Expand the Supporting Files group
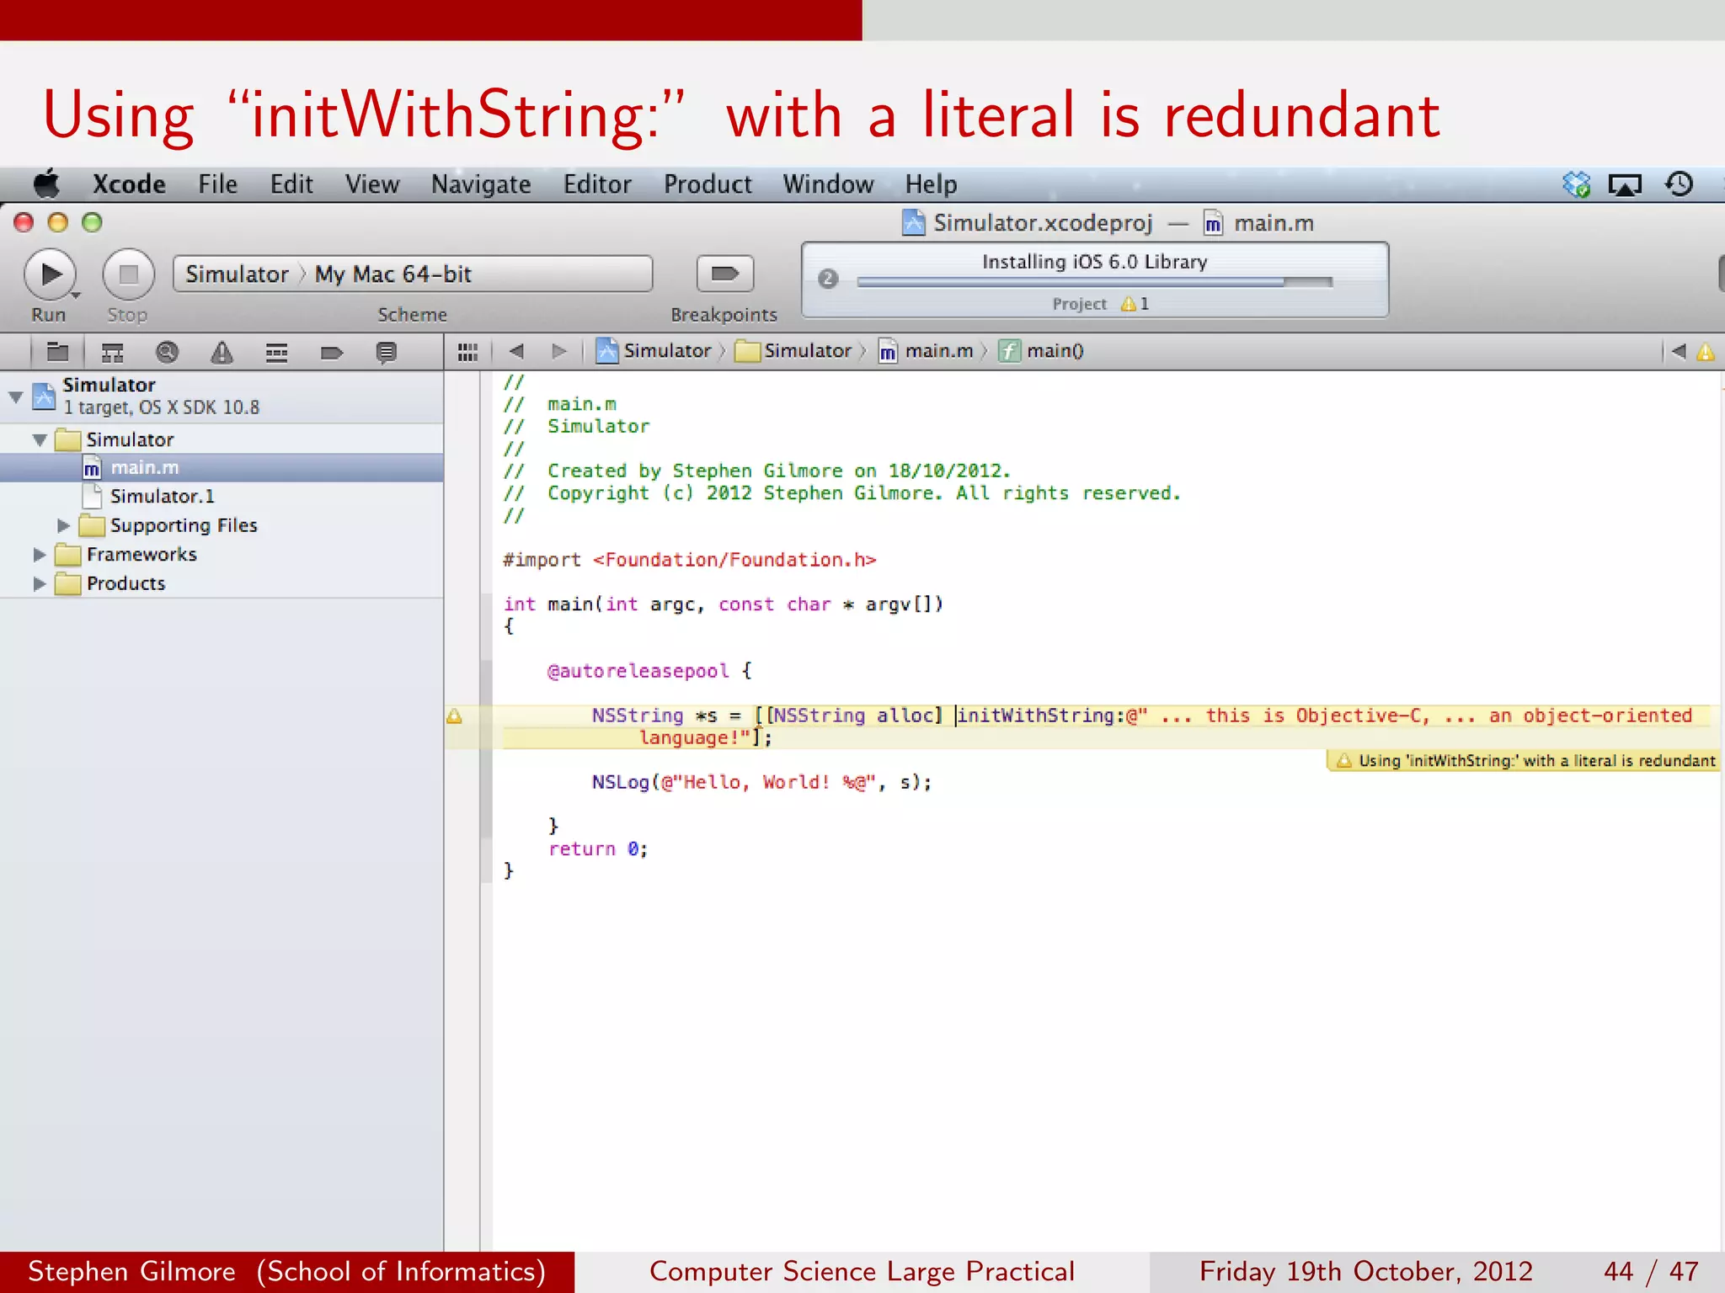The image size is (1725, 1293). point(63,525)
